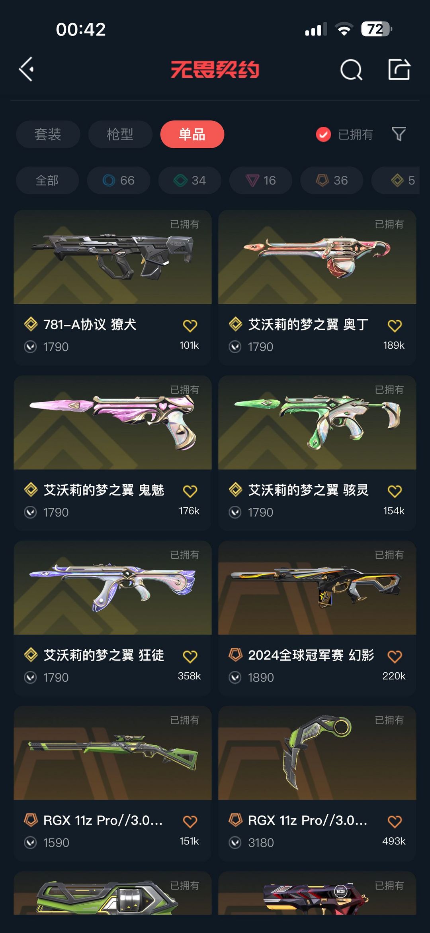Image resolution: width=430 pixels, height=933 pixels.
Task: Open the filter funnel icon
Action: click(399, 134)
